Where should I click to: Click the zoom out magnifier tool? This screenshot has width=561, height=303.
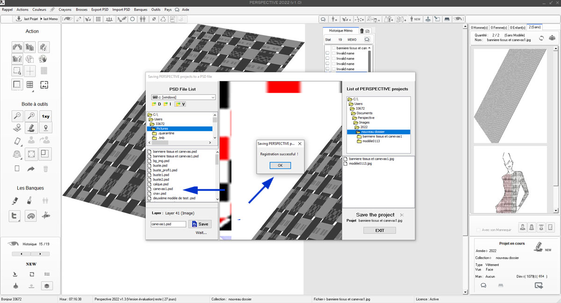tap(17, 116)
